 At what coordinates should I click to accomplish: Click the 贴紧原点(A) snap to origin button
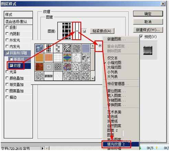(102, 31)
